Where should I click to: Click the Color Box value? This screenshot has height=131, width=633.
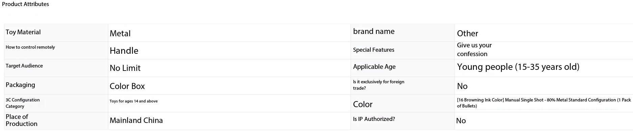pyautogui.click(x=127, y=86)
